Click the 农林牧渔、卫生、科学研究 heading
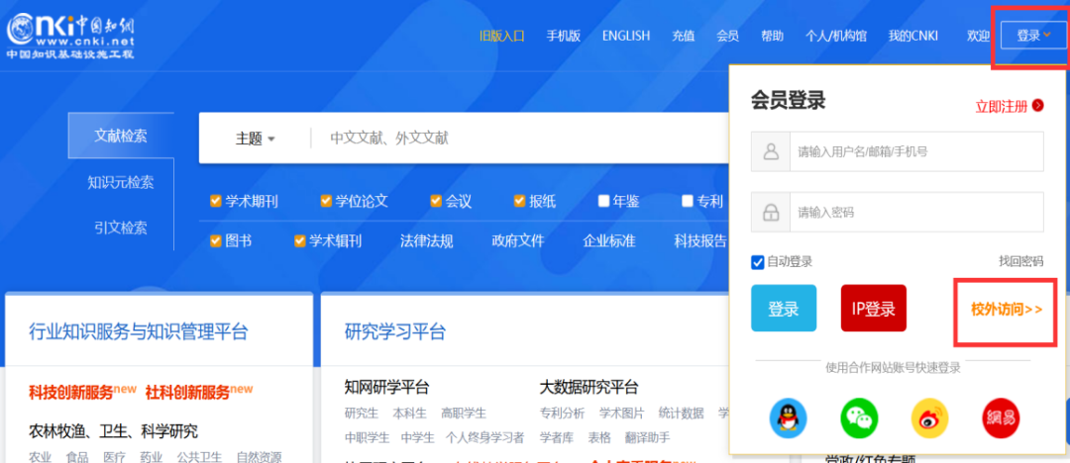The height and width of the screenshot is (463, 1070). click(113, 431)
